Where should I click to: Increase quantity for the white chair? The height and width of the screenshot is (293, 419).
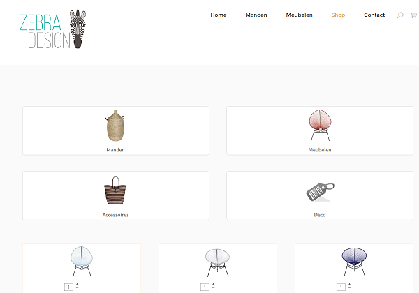click(213, 284)
